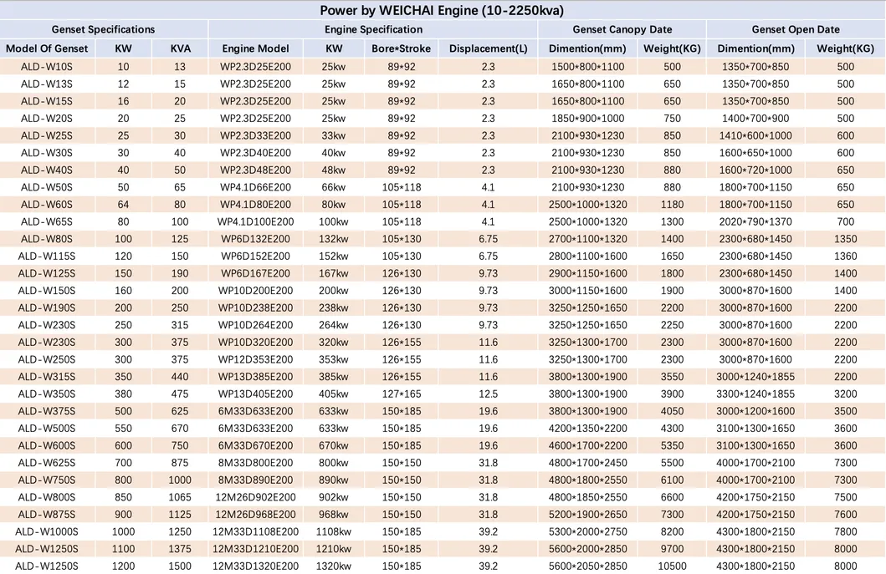Image resolution: width=886 pixels, height=574 pixels.
Task: Select canopy dimension '4200*1350*2200'
Action: (587, 429)
